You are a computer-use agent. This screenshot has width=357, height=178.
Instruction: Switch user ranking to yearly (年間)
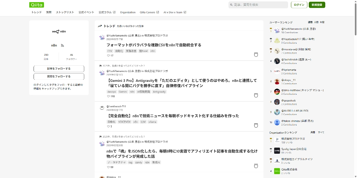pos(322,22)
